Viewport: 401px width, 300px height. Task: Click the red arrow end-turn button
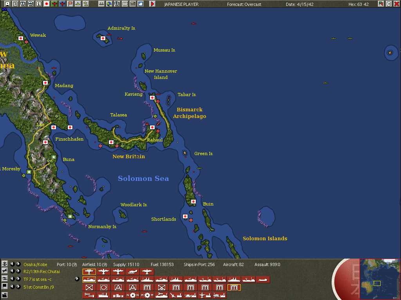[x=152, y=4]
